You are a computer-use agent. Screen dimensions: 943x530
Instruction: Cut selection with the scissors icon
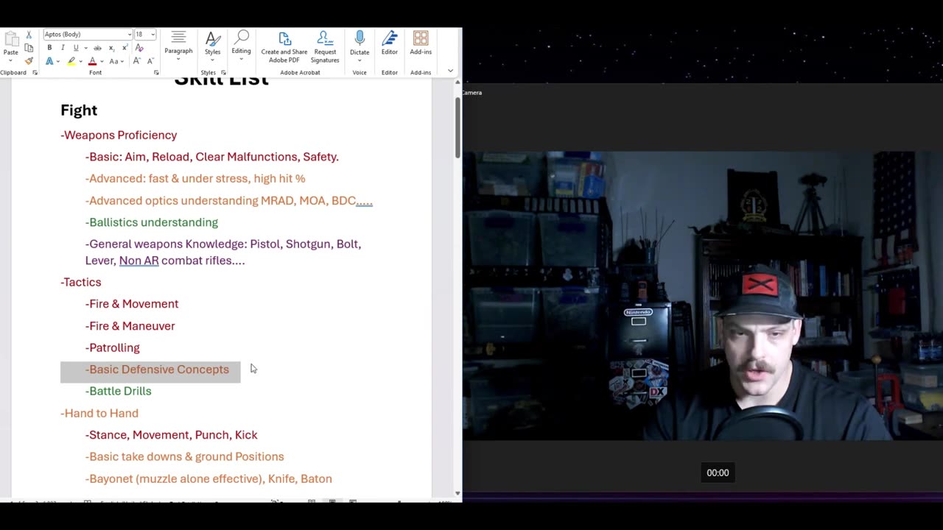(x=29, y=35)
